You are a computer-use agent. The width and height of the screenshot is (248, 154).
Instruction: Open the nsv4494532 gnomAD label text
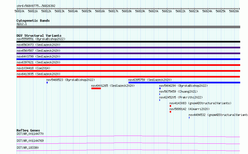[x=218, y=115]
